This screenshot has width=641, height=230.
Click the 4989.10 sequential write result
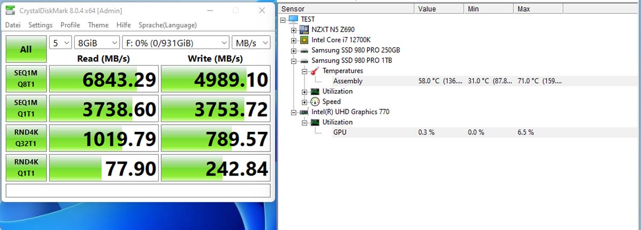[216, 80]
